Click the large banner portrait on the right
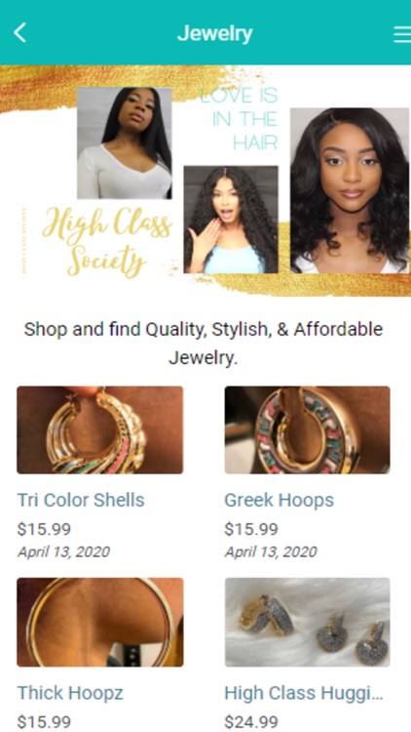 [350, 190]
